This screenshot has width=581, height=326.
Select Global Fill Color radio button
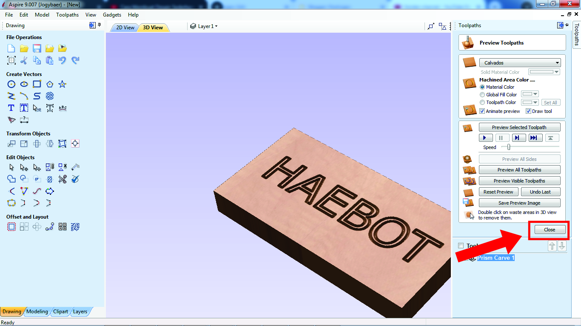[482, 95]
